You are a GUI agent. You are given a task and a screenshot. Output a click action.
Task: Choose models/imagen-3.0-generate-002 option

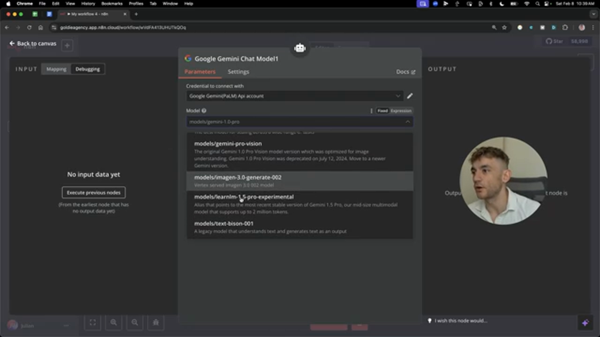pyautogui.click(x=300, y=181)
